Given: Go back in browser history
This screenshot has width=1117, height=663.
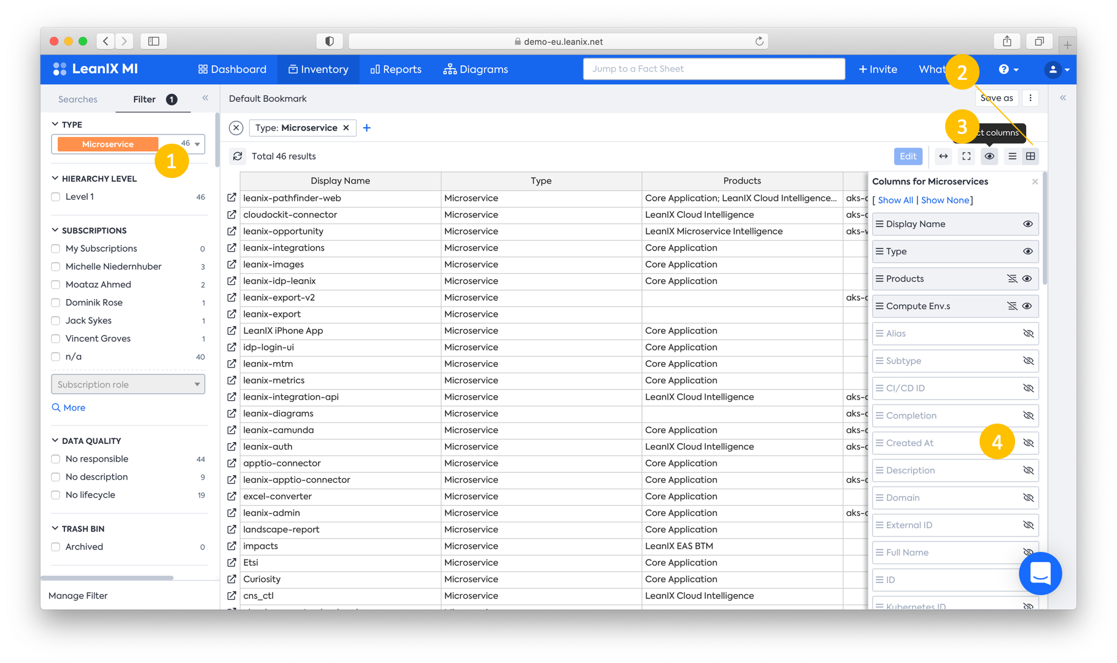Looking at the screenshot, I should tap(106, 41).
